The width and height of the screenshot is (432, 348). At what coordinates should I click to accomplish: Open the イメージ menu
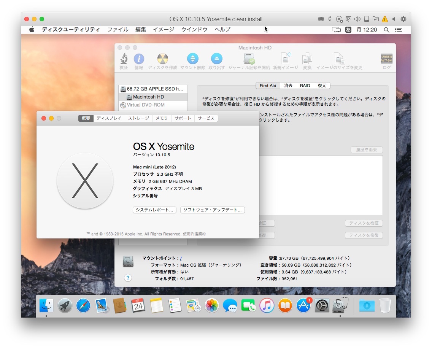[164, 30]
